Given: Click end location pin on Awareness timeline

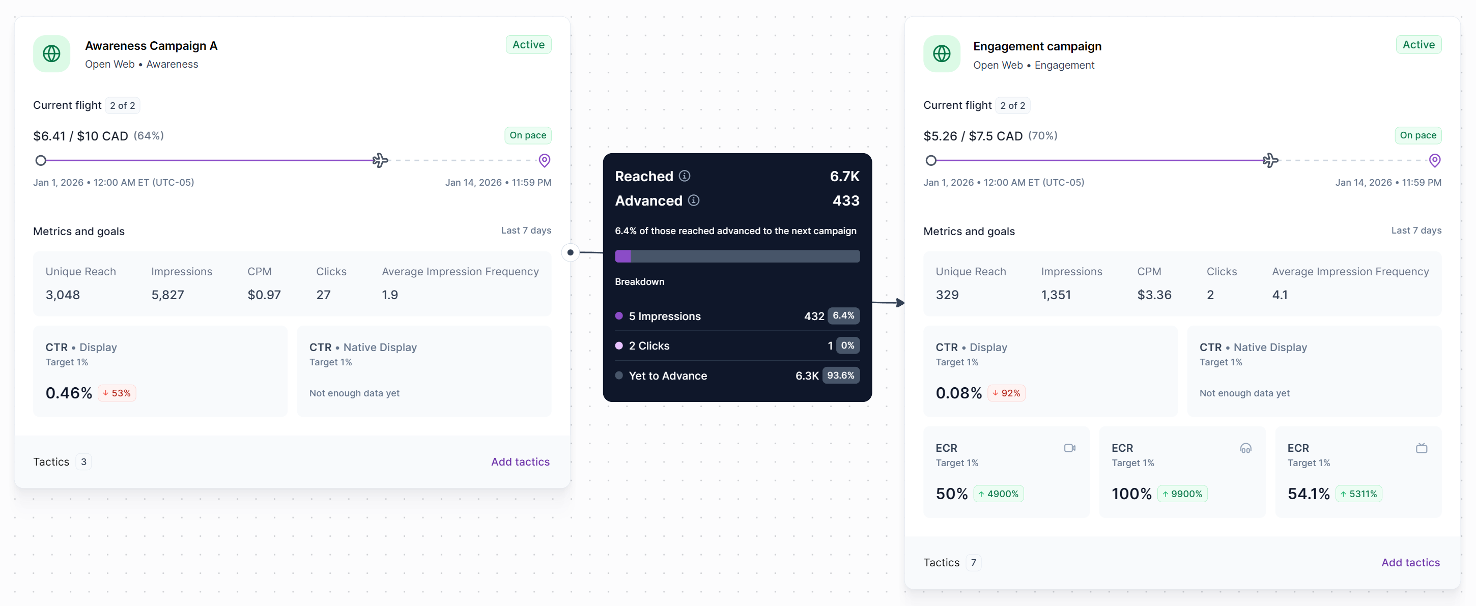Looking at the screenshot, I should pos(544,160).
